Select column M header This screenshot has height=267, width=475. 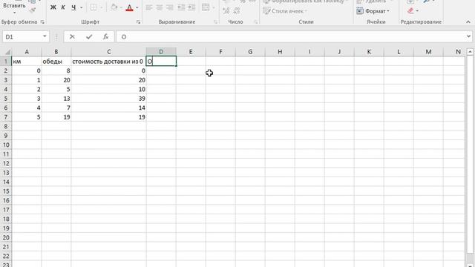(x=428, y=52)
